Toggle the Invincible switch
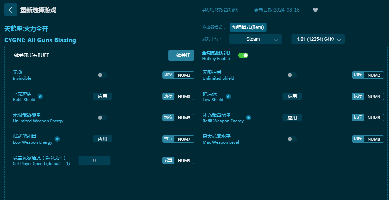Viewport: 389px width, 200px height. [x=102, y=75]
